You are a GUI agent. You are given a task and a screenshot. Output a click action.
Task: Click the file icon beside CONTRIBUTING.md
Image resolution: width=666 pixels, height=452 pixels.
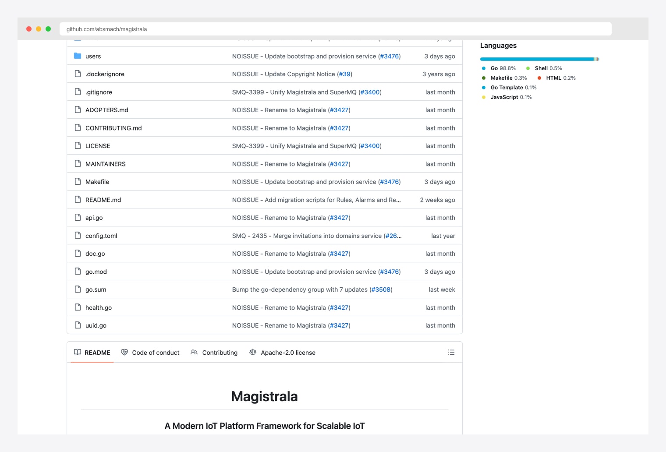click(x=78, y=127)
